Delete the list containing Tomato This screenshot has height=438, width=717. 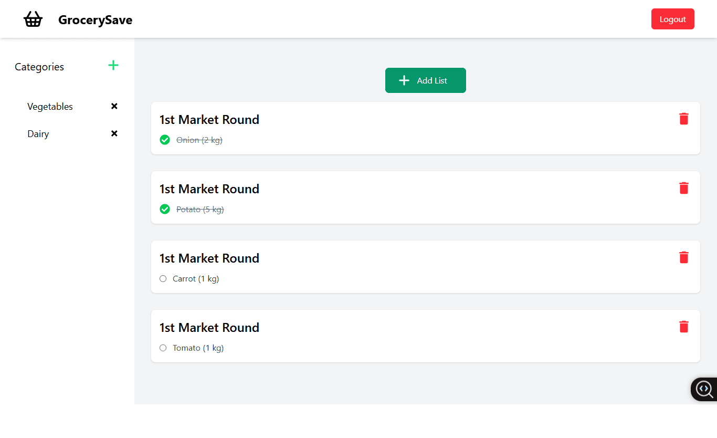(683, 327)
